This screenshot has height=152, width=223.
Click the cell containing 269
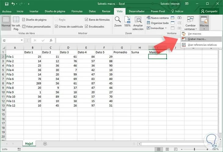(33, 83)
